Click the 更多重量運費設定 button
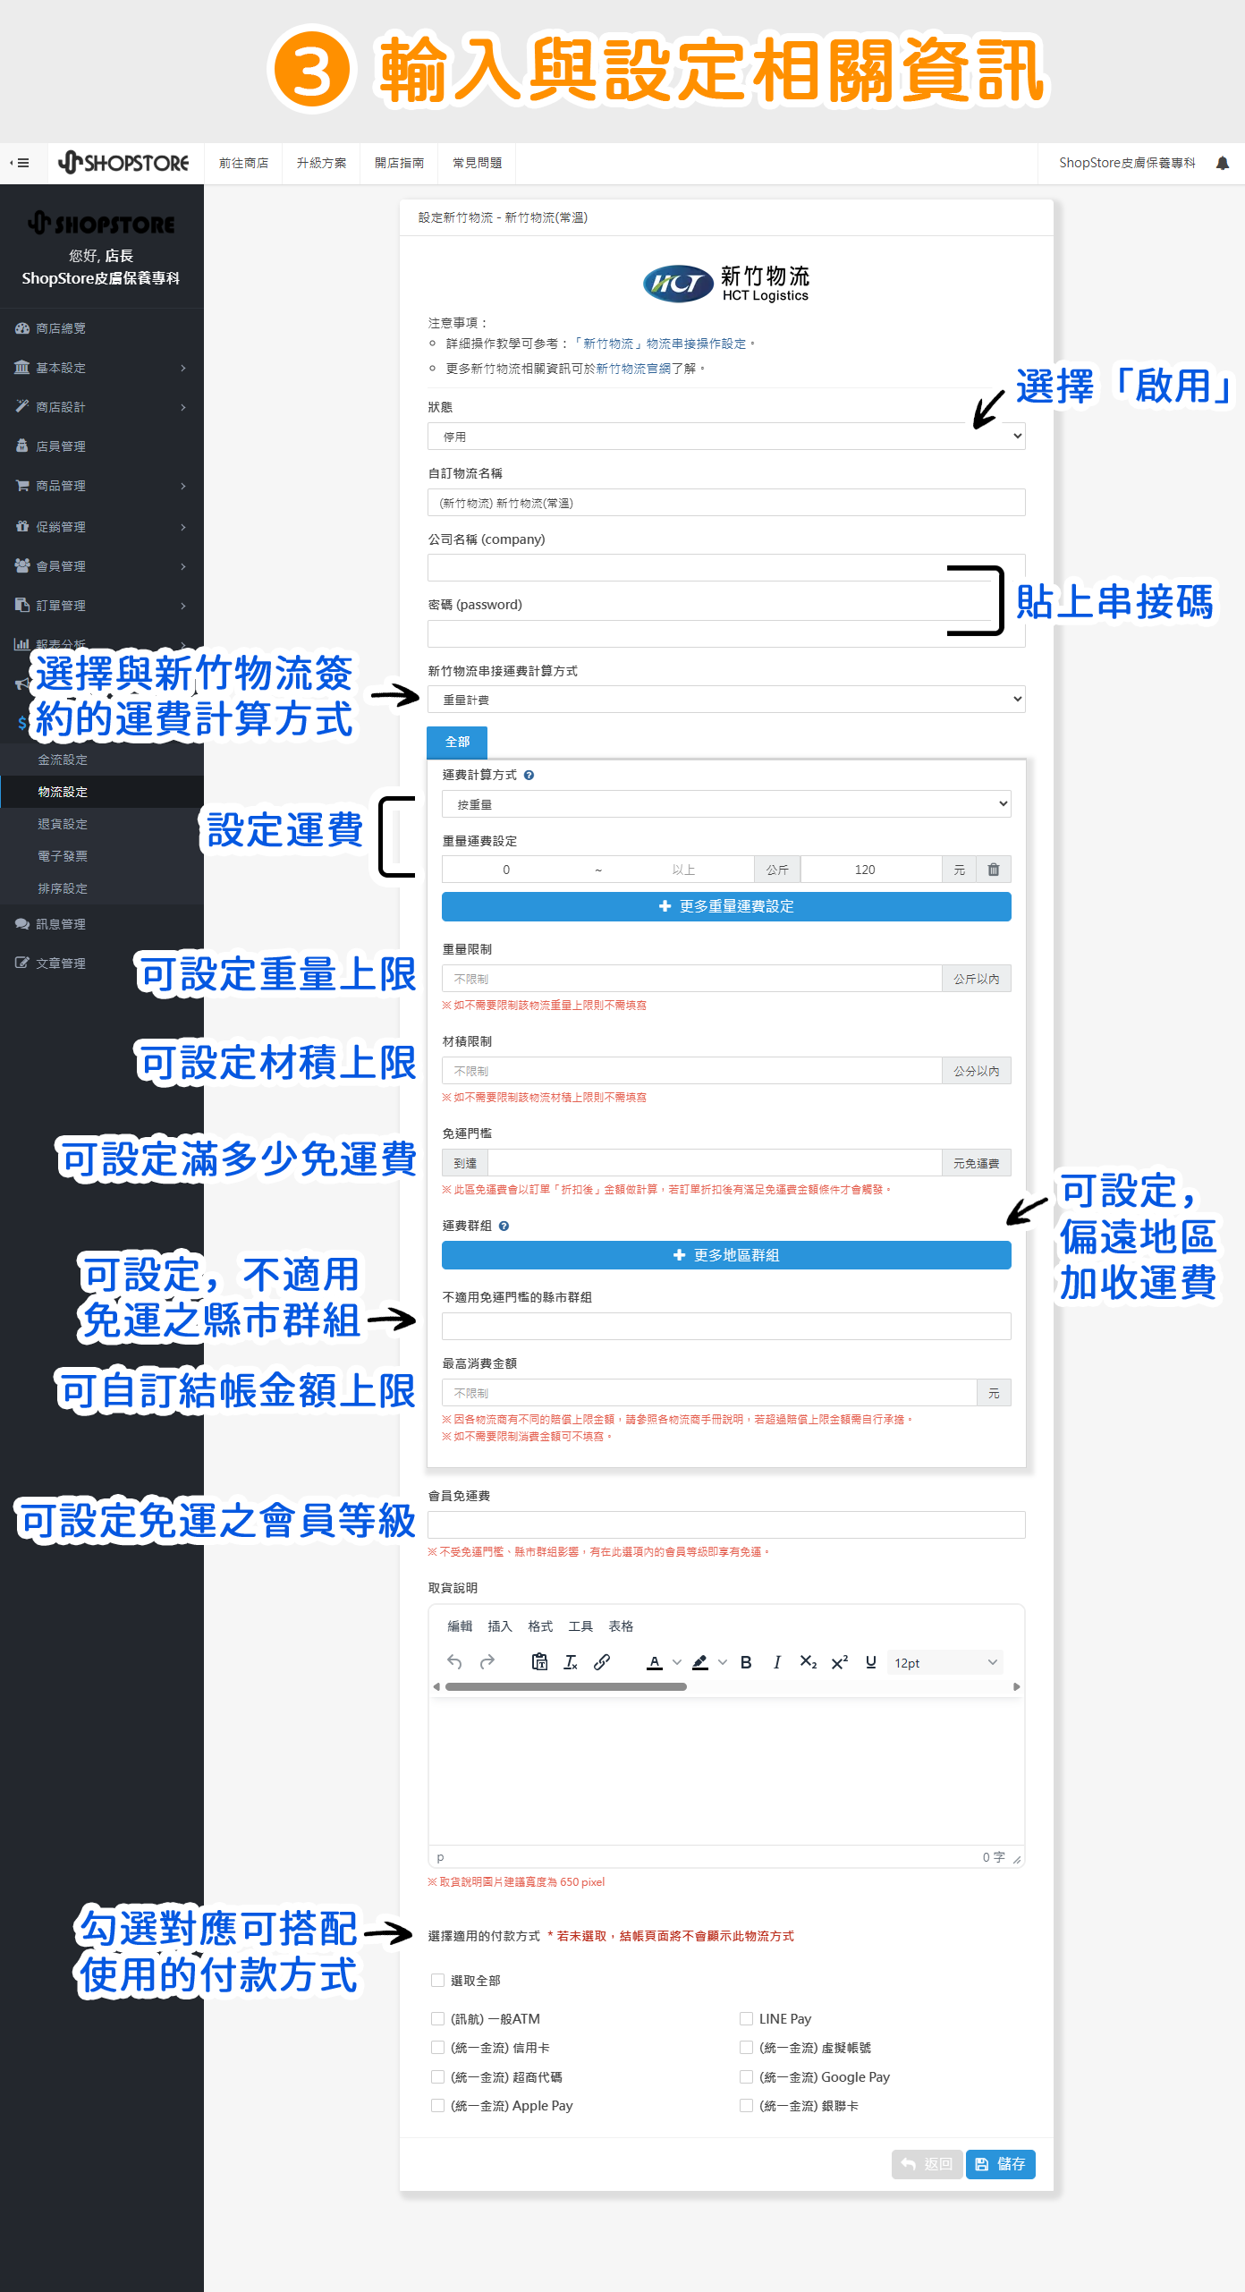This screenshot has width=1245, height=2292. [726, 906]
